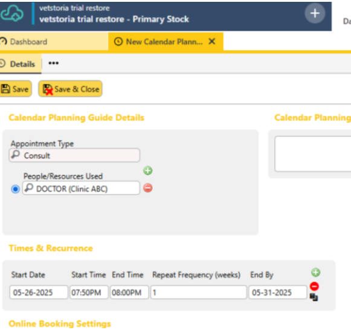Click the 'Calendar Planning Guide Details' heading
The image size is (351, 330).
click(76, 118)
